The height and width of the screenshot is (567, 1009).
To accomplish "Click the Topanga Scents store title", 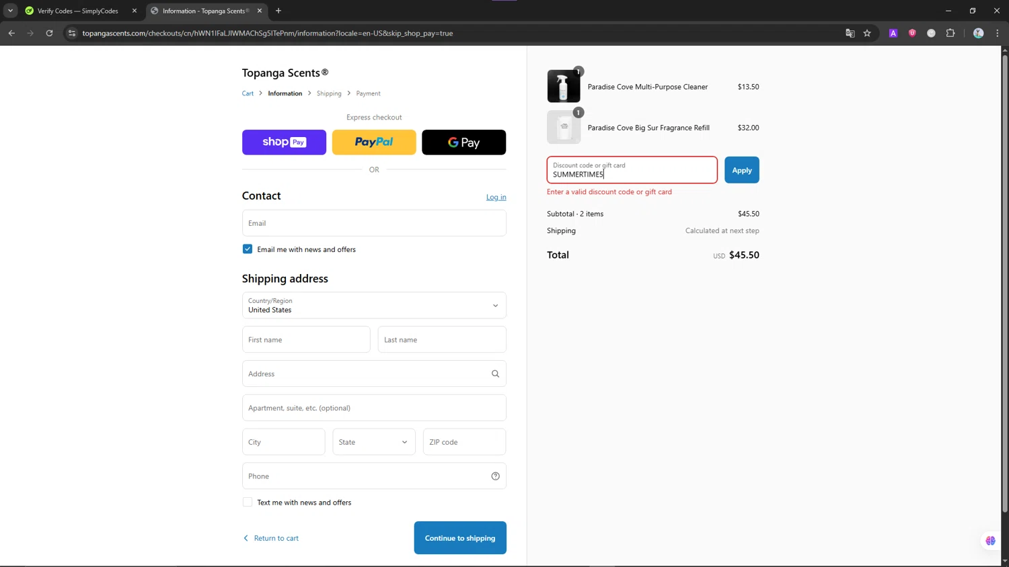I will coord(285,73).
